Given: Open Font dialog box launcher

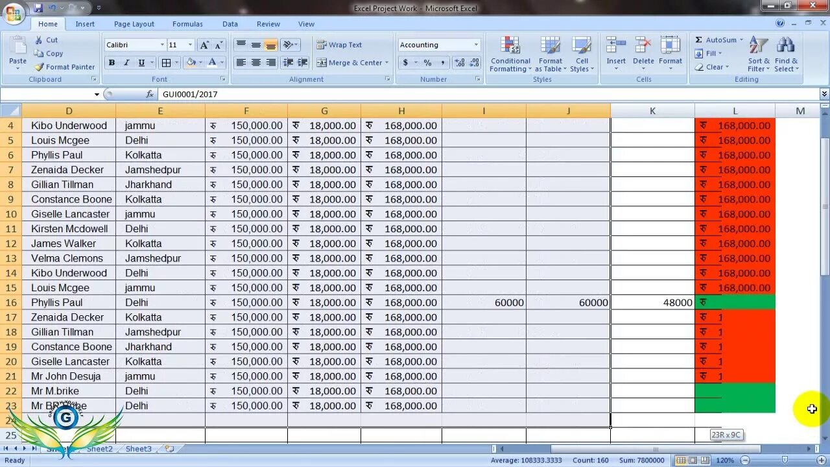Looking at the screenshot, I should 223,79.
